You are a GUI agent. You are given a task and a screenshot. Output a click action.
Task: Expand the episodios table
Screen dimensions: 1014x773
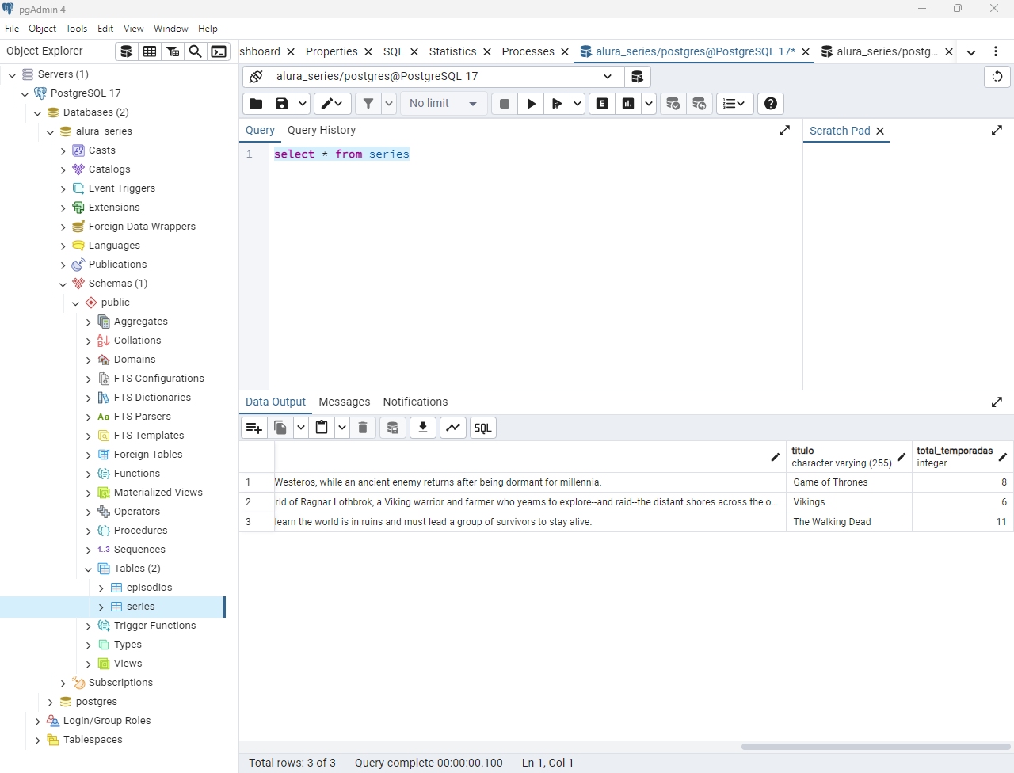[x=101, y=588]
